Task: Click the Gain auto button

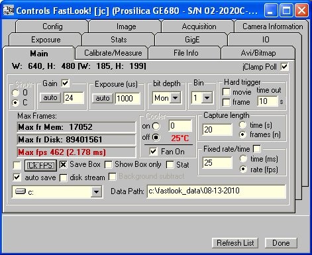Action: pos(50,97)
